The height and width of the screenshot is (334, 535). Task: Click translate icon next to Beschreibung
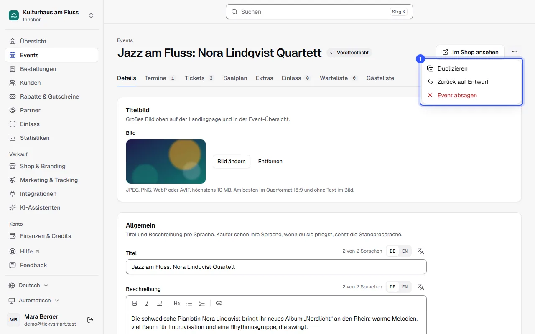421,287
